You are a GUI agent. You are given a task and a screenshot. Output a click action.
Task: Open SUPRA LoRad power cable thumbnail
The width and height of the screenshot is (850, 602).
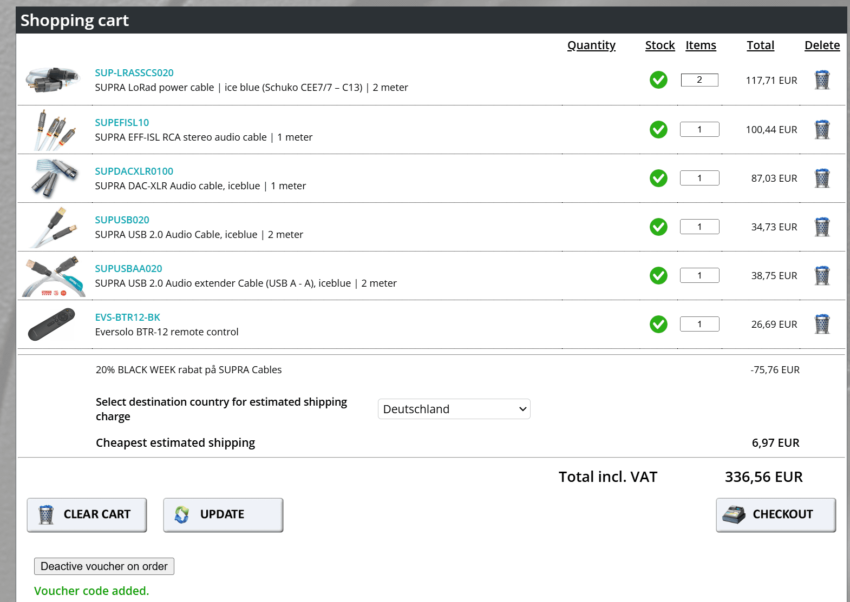(x=53, y=80)
